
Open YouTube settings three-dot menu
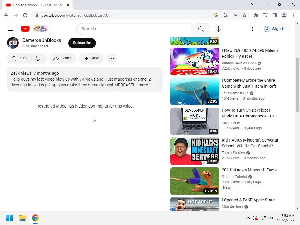coord(252,29)
